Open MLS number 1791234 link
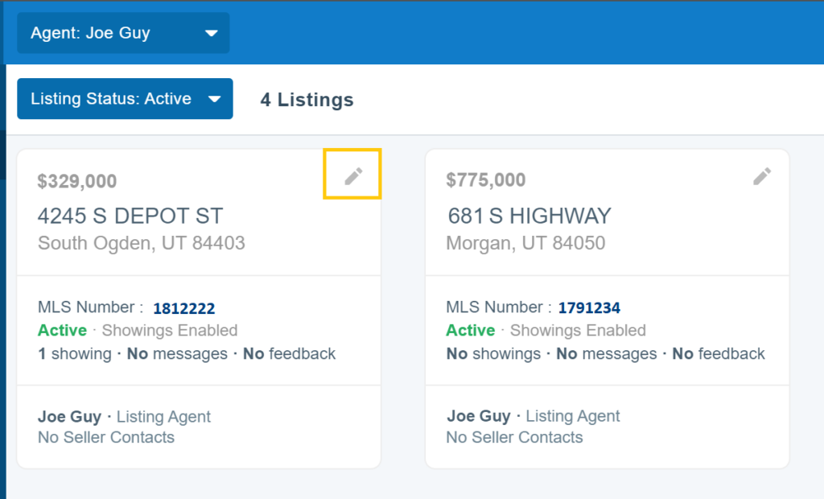 coord(589,308)
